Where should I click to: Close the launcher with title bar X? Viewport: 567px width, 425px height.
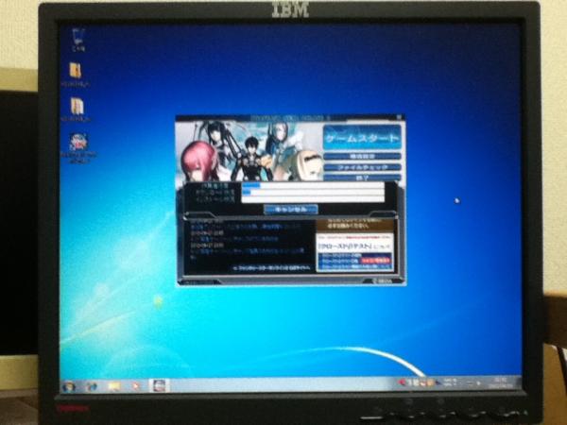399,117
